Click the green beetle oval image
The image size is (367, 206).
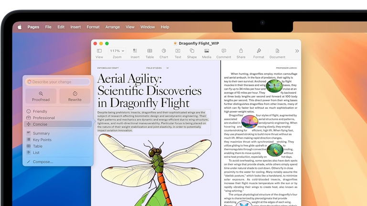coord(275,150)
